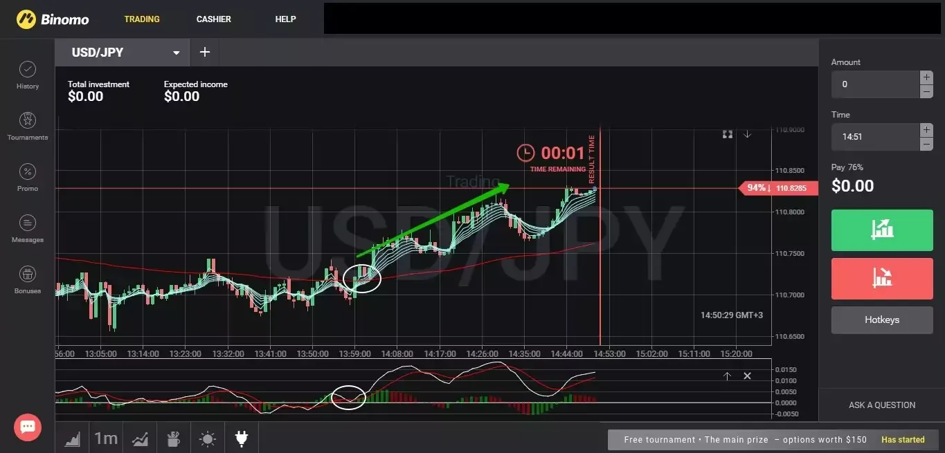Open Promo in the sidebar

pyautogui.click(x=28, y=178)
